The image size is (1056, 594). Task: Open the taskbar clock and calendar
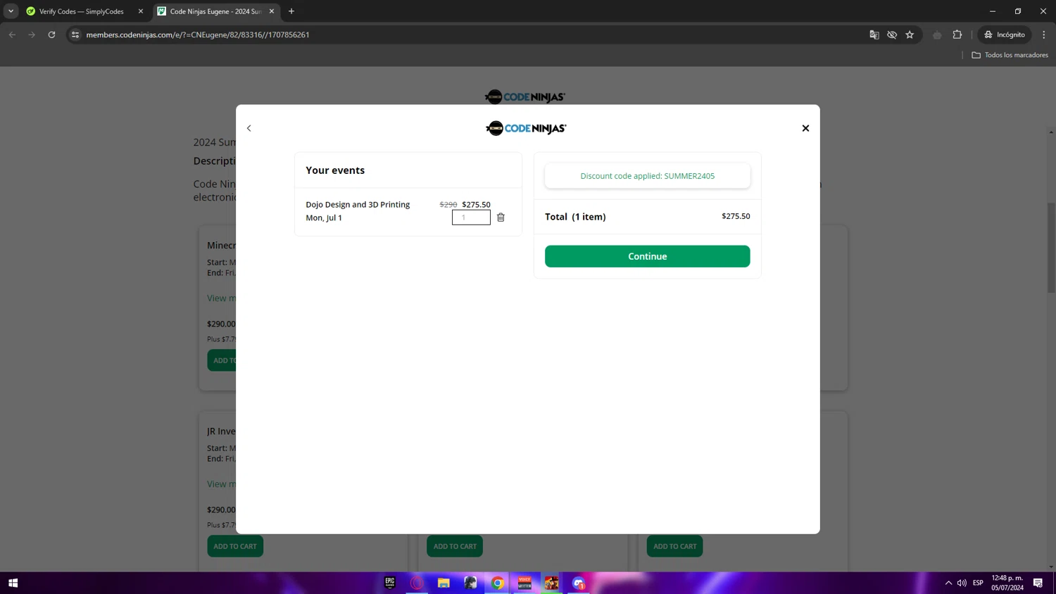(1007, 583)
